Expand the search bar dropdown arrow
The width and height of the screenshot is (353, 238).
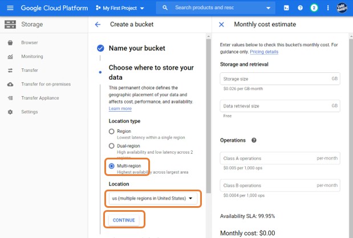point(268,8)
